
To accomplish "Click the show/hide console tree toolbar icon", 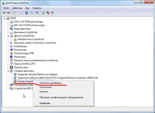I will click(x=14, y=13).
